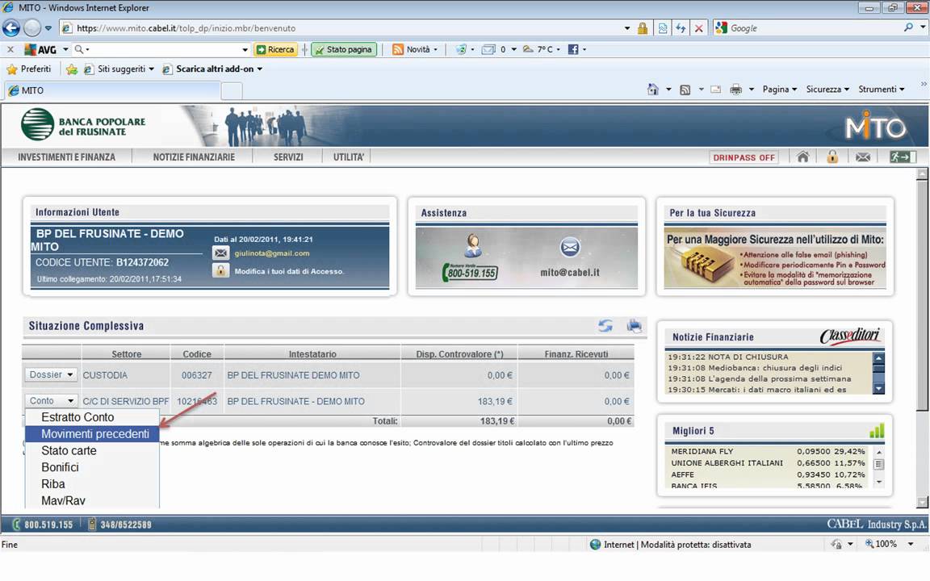Open the Dossier dropdown in CUSTODIA row
This screenshot has height=581, width=930.
51,374
